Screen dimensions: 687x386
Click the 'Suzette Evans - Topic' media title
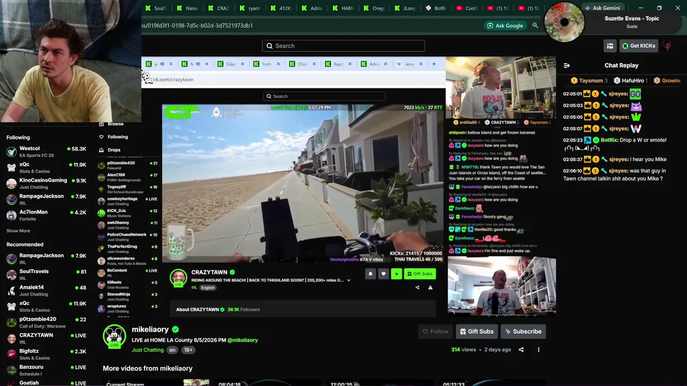(x=632, y=18)
